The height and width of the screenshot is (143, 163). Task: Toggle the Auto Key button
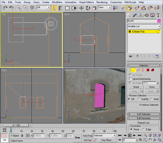tap(87, 136)
